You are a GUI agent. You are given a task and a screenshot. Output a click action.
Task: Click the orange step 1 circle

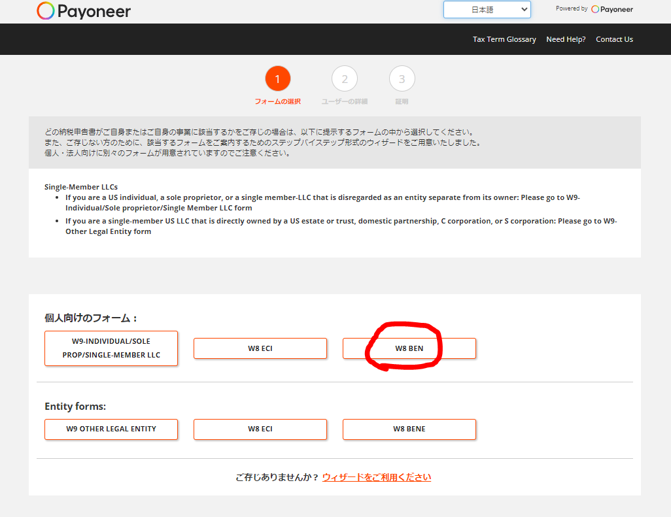(x=277, y=79)
